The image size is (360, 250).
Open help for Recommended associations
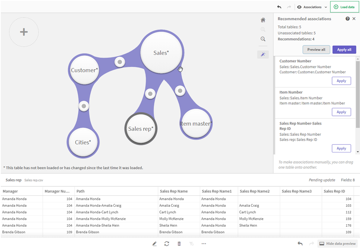347,19
